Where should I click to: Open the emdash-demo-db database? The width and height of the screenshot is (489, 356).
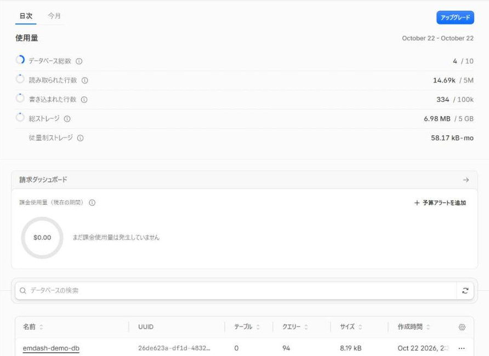(x=51, y=348)
